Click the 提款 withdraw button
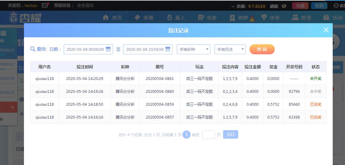Image resolution: width=345 pixels, height=165 pixels. (x=319, y=6)
